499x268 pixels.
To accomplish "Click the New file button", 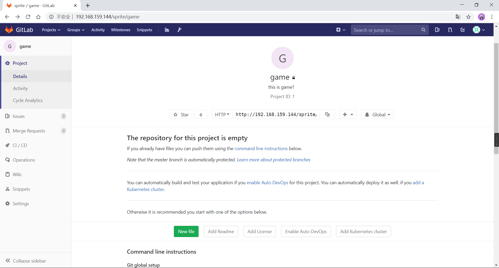I will coord(186,231).
